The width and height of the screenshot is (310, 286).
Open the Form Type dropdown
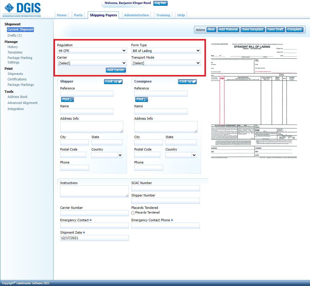pos(166,51)
